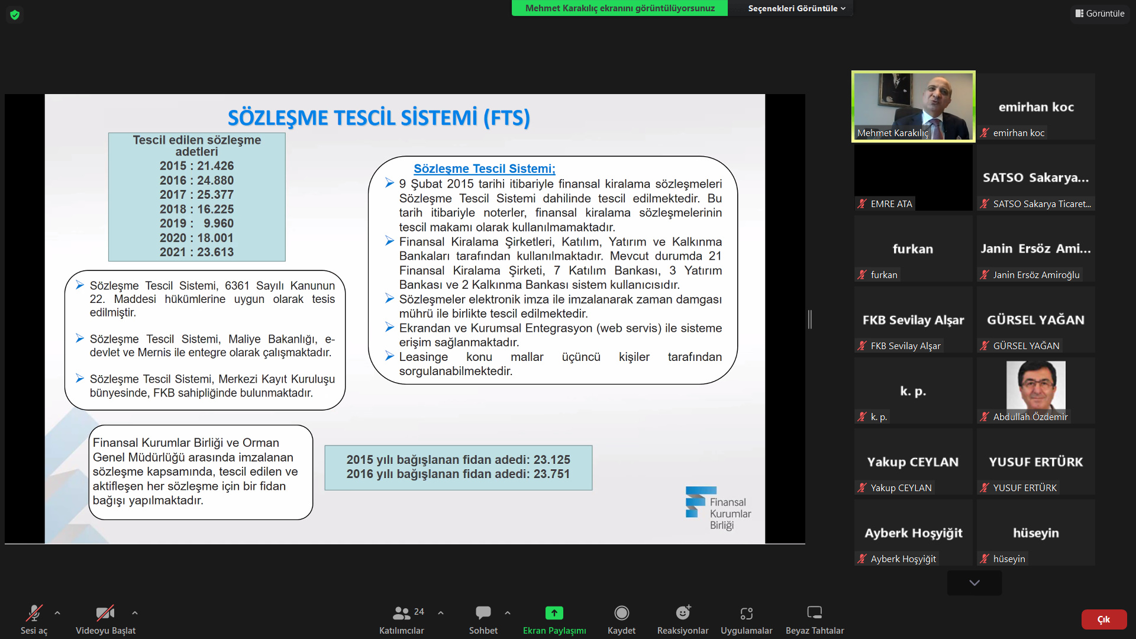Click the green encryption shield icon
1136x639 pixels.
tap(15, 15)
